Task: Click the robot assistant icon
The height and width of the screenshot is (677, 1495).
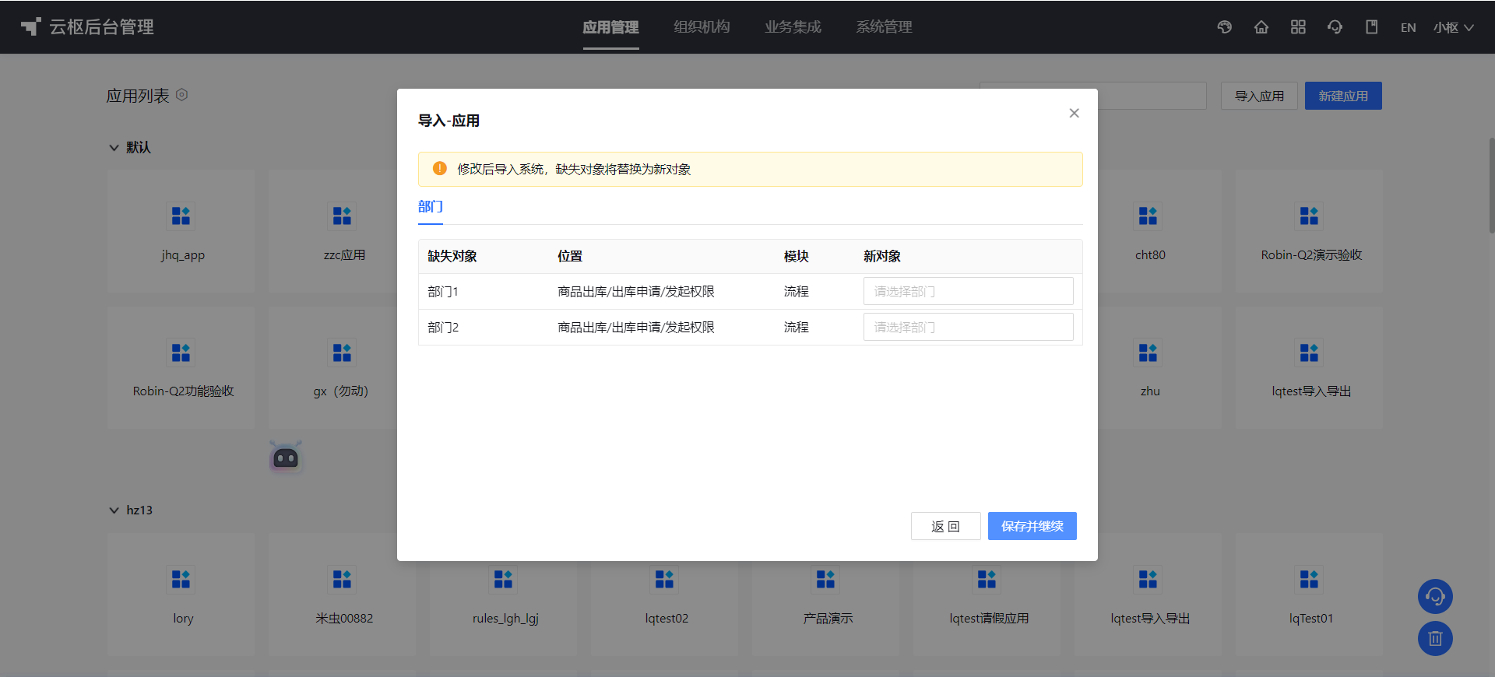Action: click(x=286, y=458)
